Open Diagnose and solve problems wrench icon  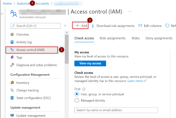(x=12, y=65)
